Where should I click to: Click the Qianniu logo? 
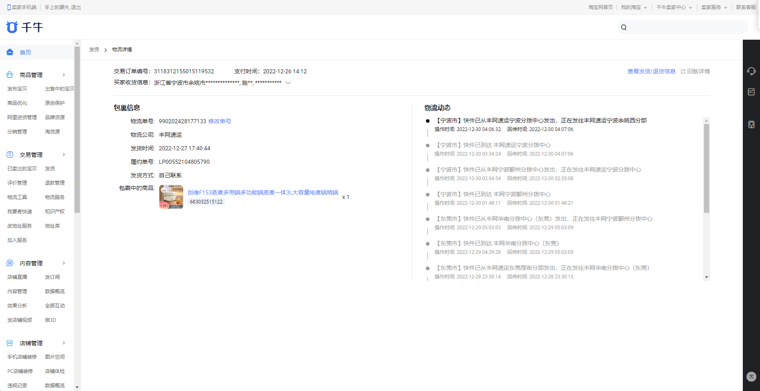pos(25,27)
